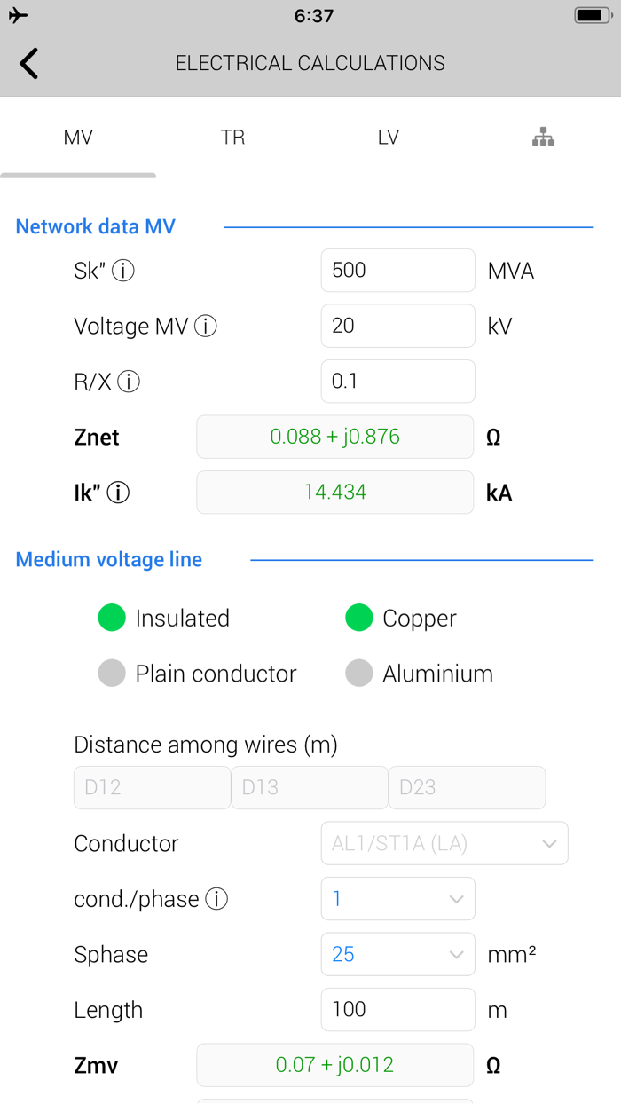The width and height of the screenshot is (621, 1104).
Task: Open the Sphase cross-section dropdown
Action: tap(397, 954)
